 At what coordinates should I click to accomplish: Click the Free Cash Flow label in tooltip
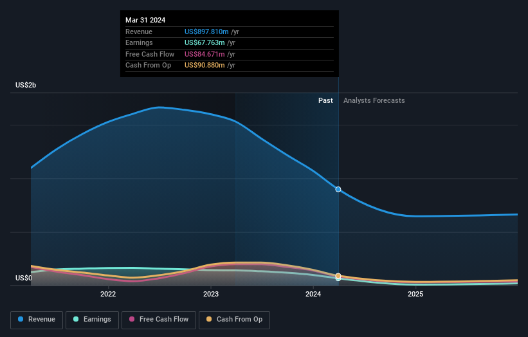click(150, 54)
